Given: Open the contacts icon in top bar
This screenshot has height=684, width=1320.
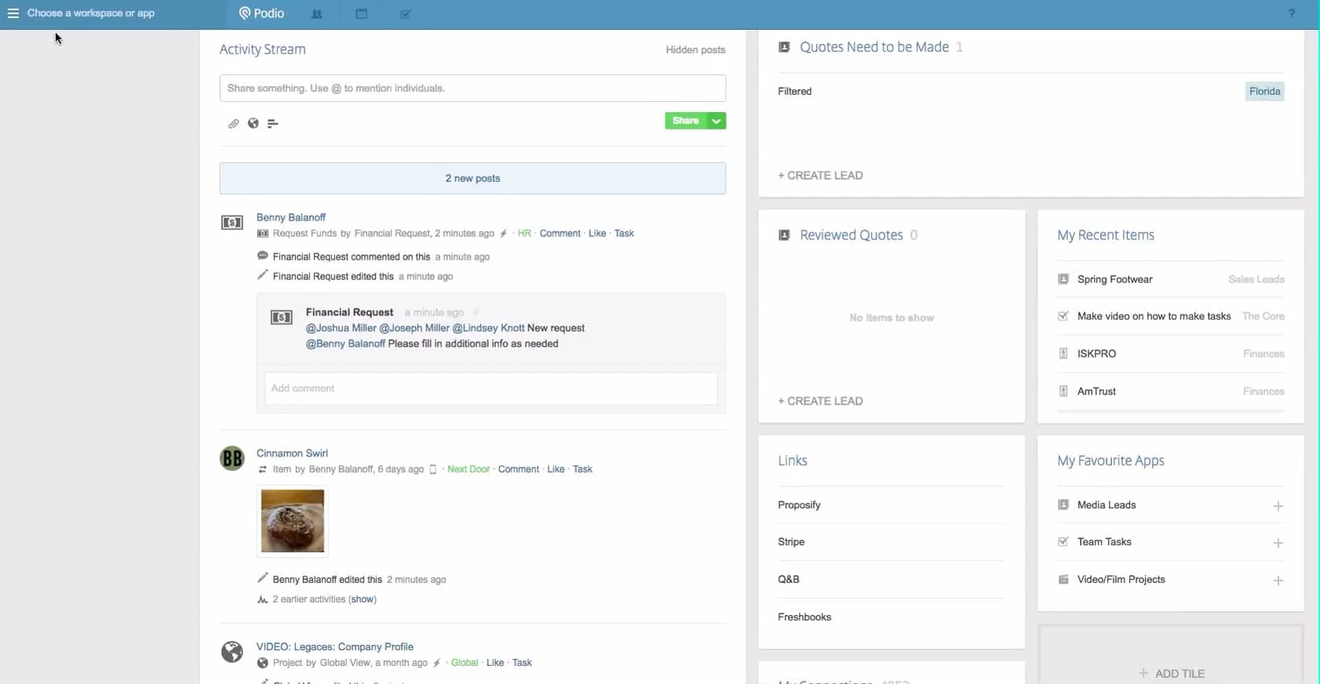Looking at the screenshot, I should click(317, 14).
